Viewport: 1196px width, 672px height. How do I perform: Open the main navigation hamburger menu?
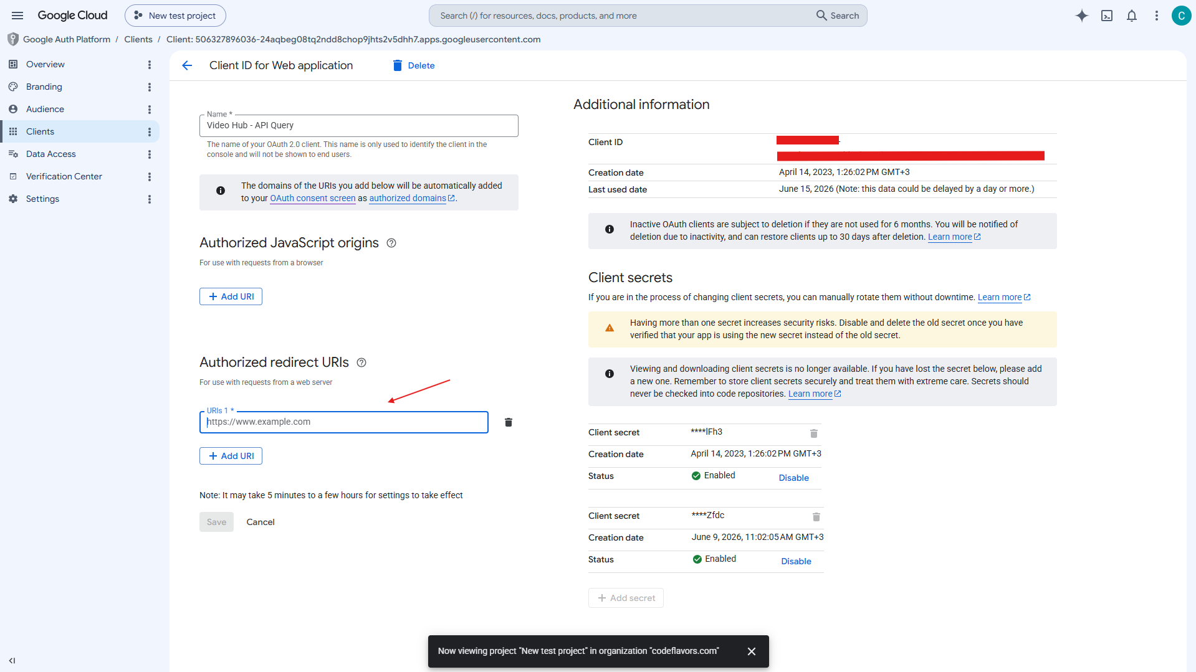coord(17,16)
